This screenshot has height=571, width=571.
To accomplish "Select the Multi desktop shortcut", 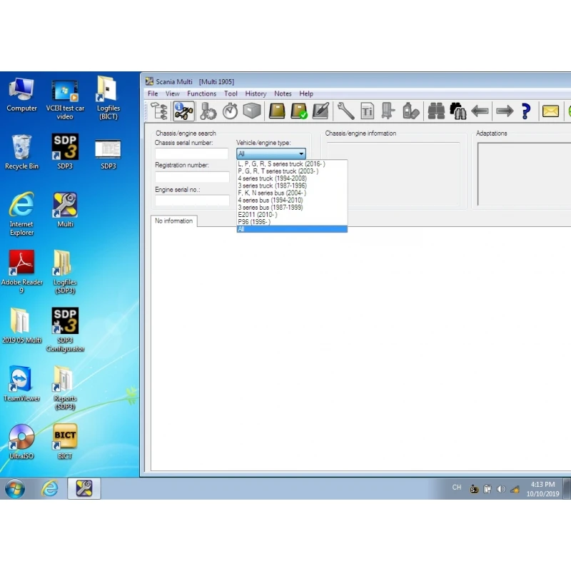I will click(x=65, y=210).
